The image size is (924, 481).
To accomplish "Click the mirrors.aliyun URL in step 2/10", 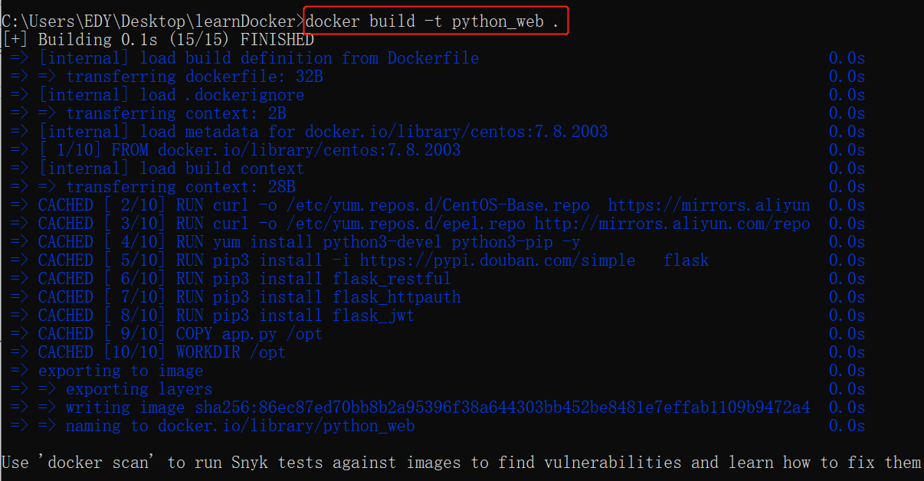I will [x=709, y=205].
